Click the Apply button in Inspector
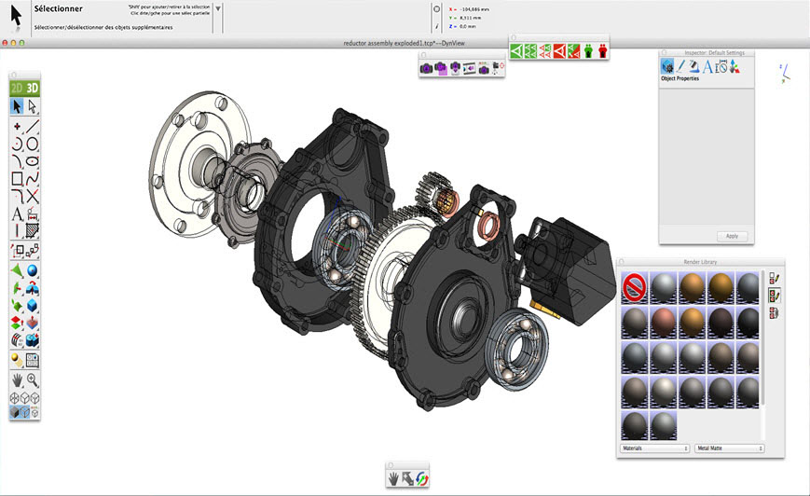 pos(732,236)
